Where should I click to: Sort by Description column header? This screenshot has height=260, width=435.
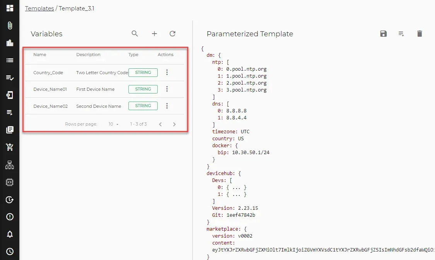click(x=88, y=54)
